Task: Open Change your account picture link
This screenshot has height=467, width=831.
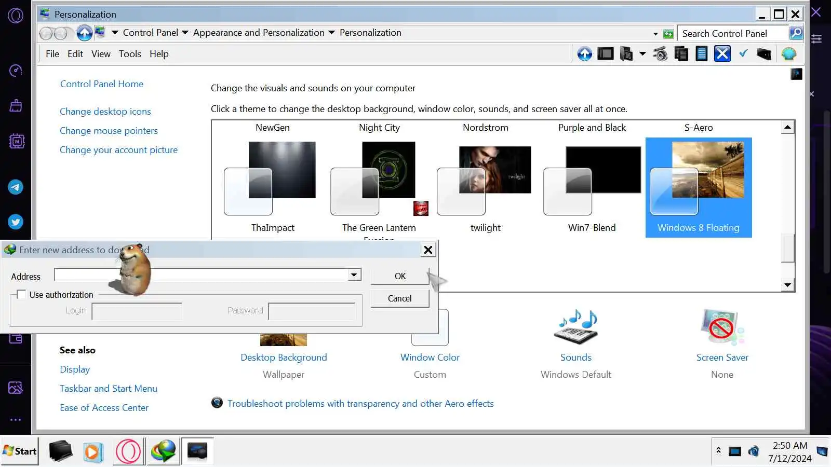Action: click(118, 150)
